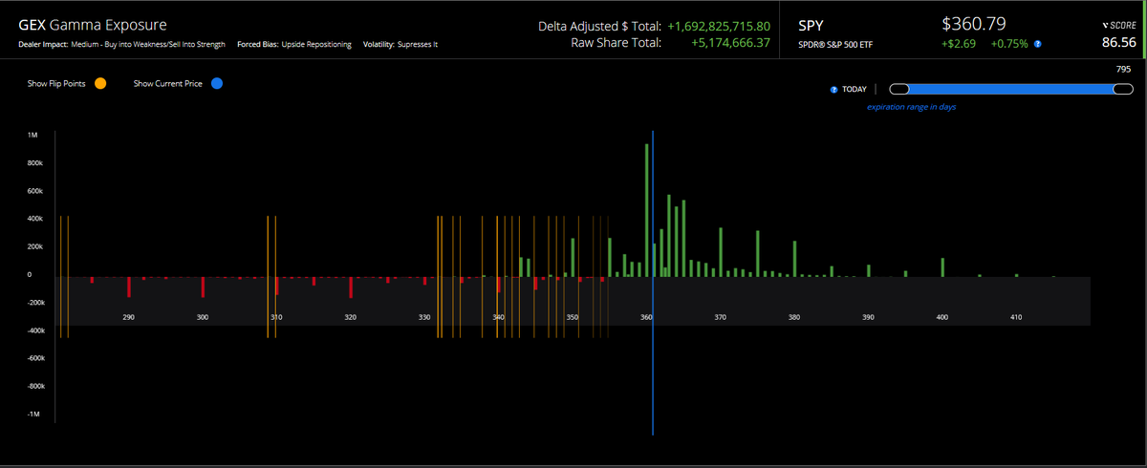Open help icon next to +0.75% change
Image resolution: width=1147 pixels, height=468 pixels.
tap(1038, 44)
